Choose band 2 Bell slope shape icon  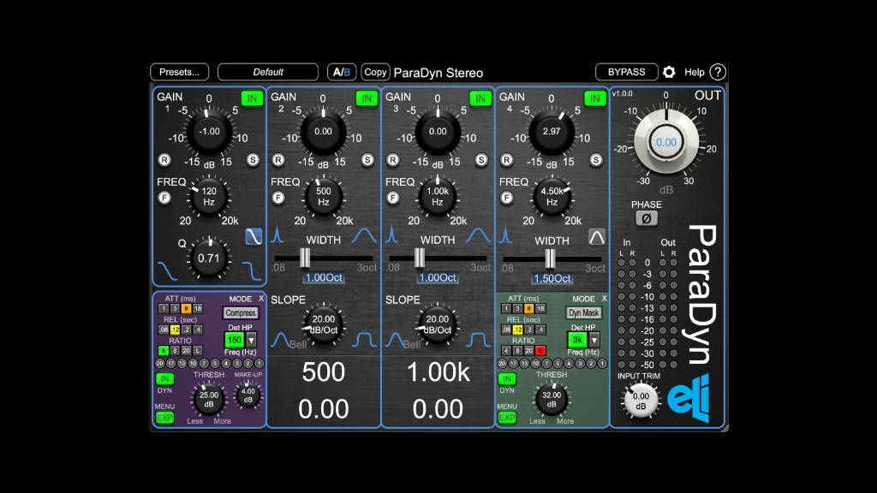pyautogui.click(x=280, y=339)
